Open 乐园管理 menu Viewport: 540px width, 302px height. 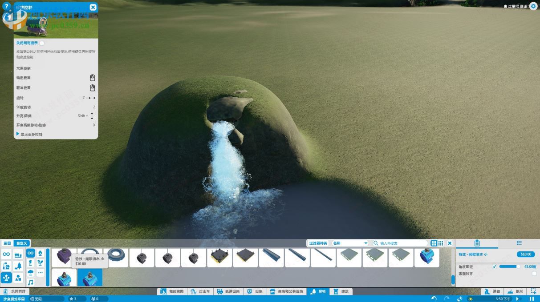click(x=15, y=292)
